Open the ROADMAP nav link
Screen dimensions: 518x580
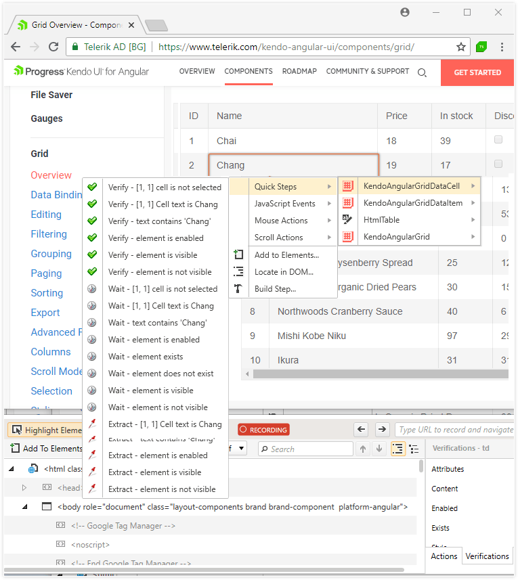(x=299, y=71)
